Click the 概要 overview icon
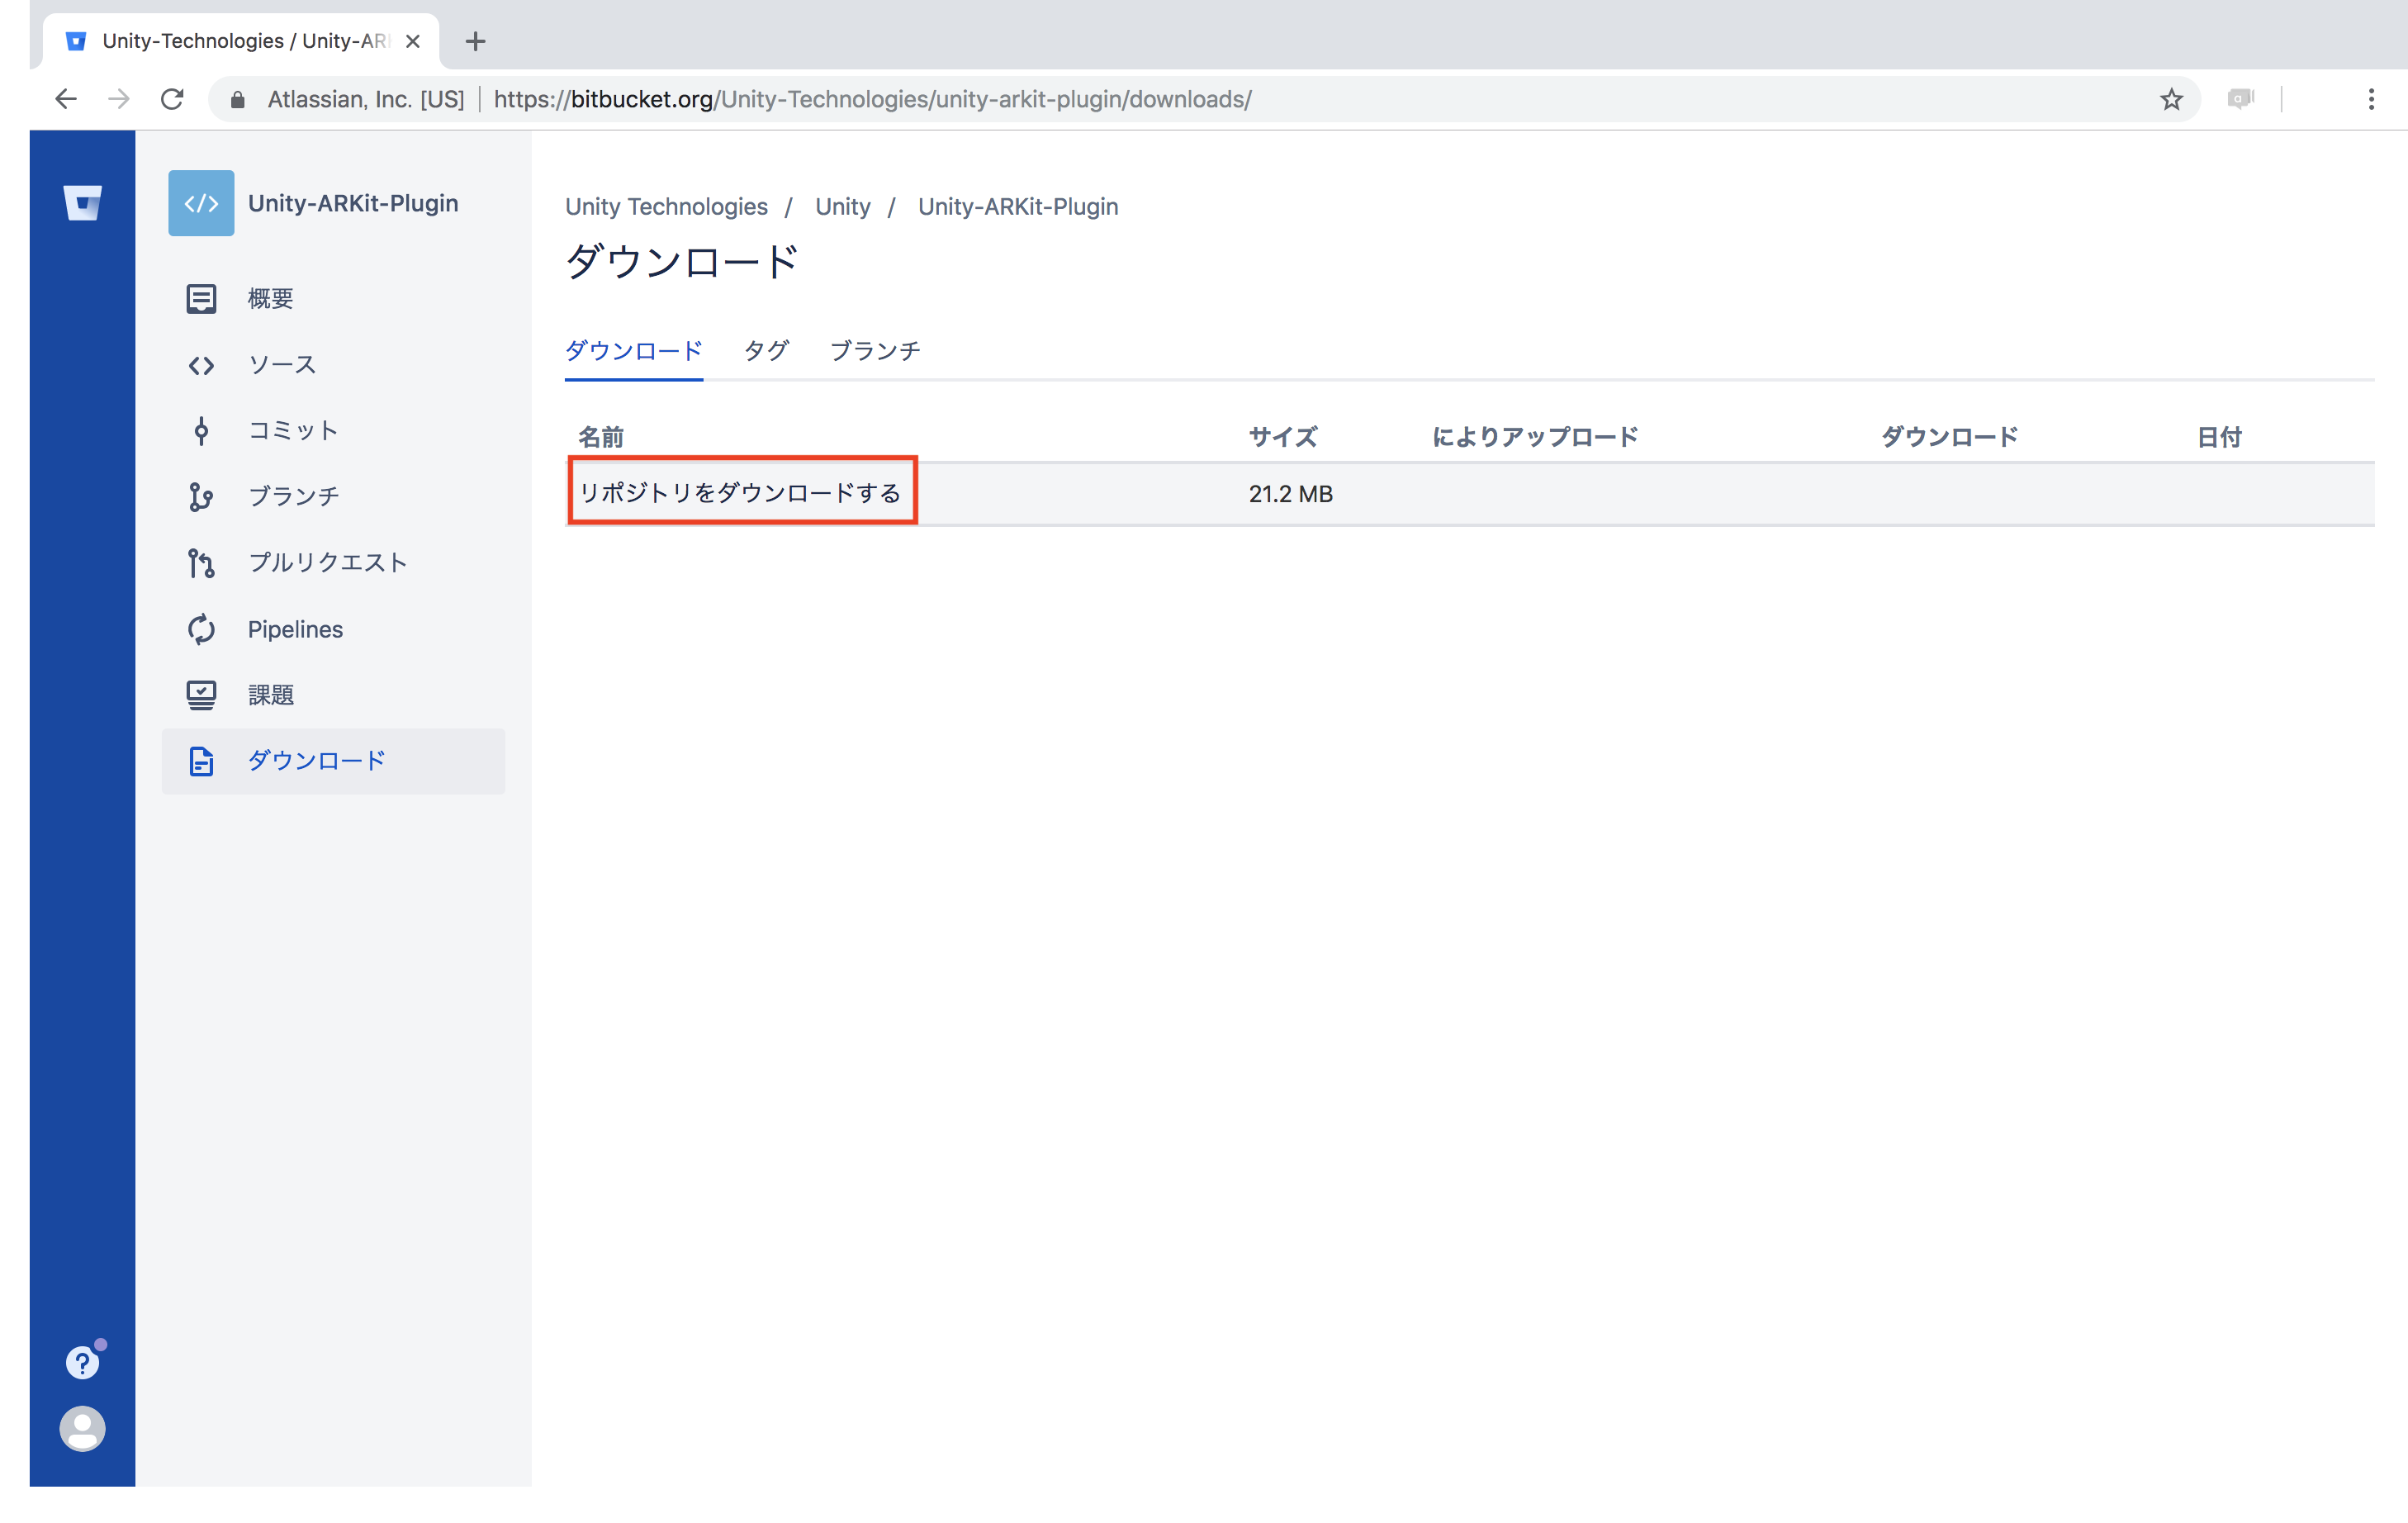Screen dimensions: 2408x1523 pyautogui.click(x=201, y=299)
